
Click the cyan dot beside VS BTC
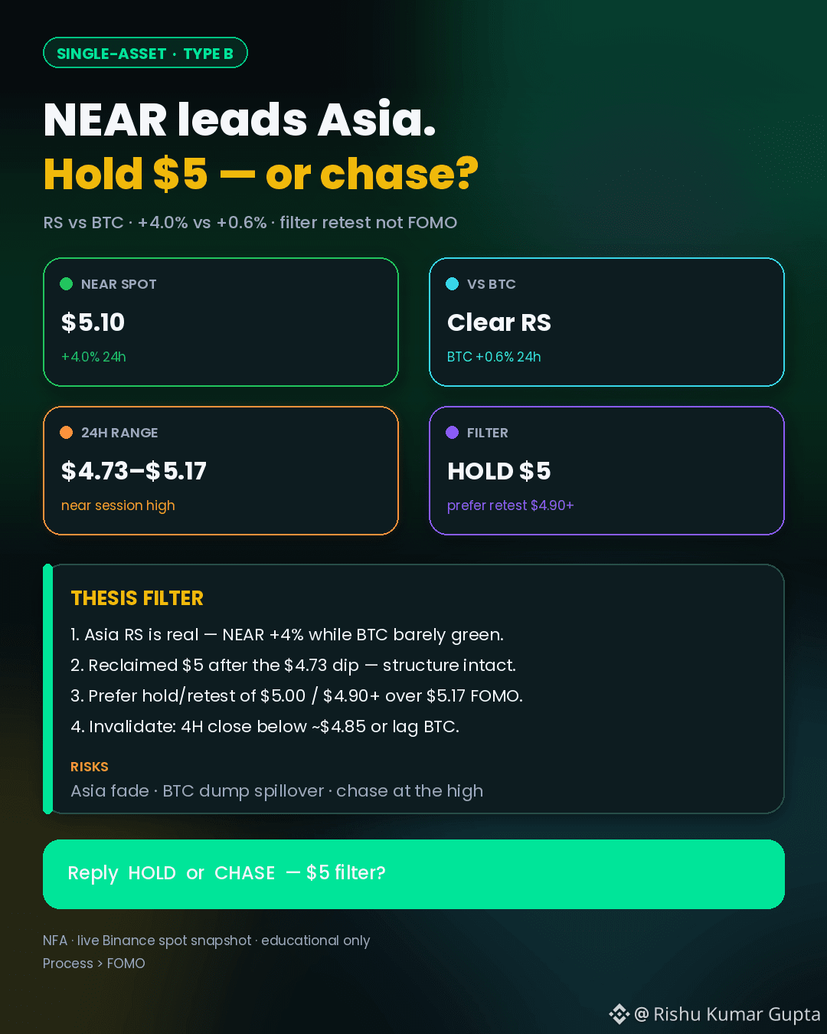coord(453,284)
